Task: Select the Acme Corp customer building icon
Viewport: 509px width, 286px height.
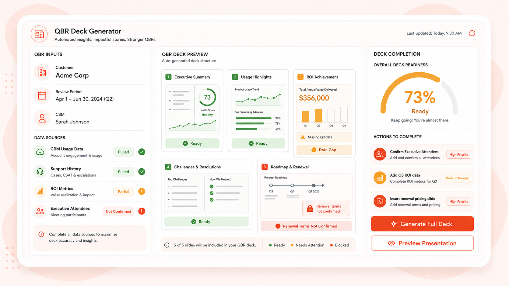Action: click(42, 72)
